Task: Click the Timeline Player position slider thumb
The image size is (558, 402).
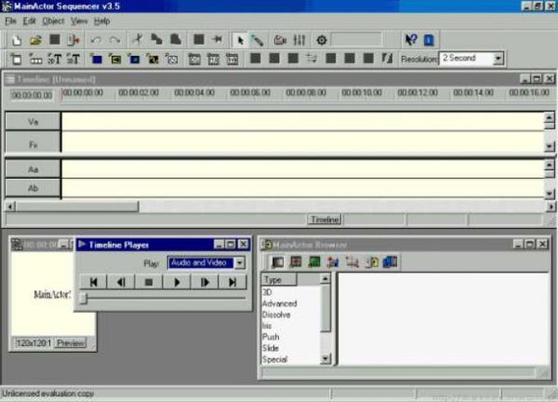Action: coord(84,298)
